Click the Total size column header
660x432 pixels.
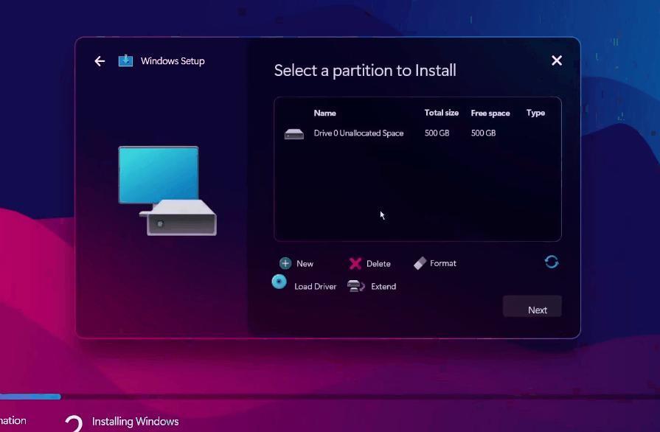(442, 113)
